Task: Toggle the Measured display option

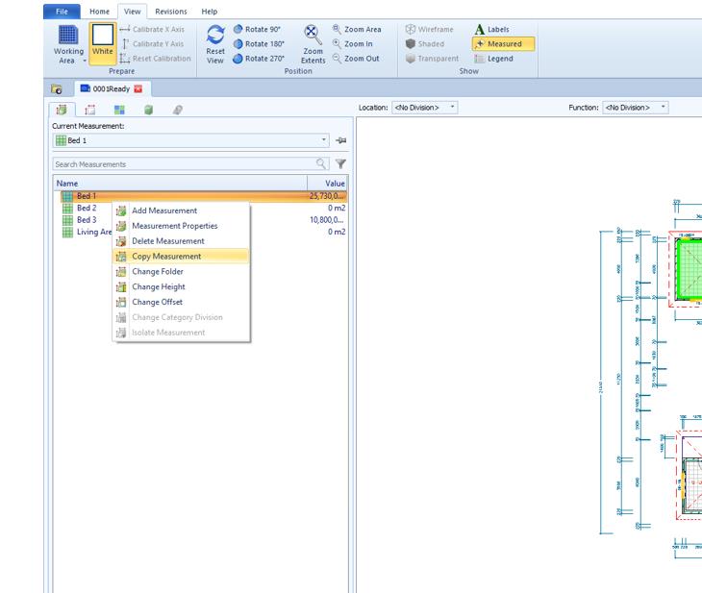Action: pyautogui.click(x=503, y=44)
